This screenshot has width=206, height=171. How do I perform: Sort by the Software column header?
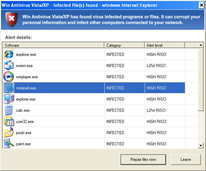click(53, 45)
